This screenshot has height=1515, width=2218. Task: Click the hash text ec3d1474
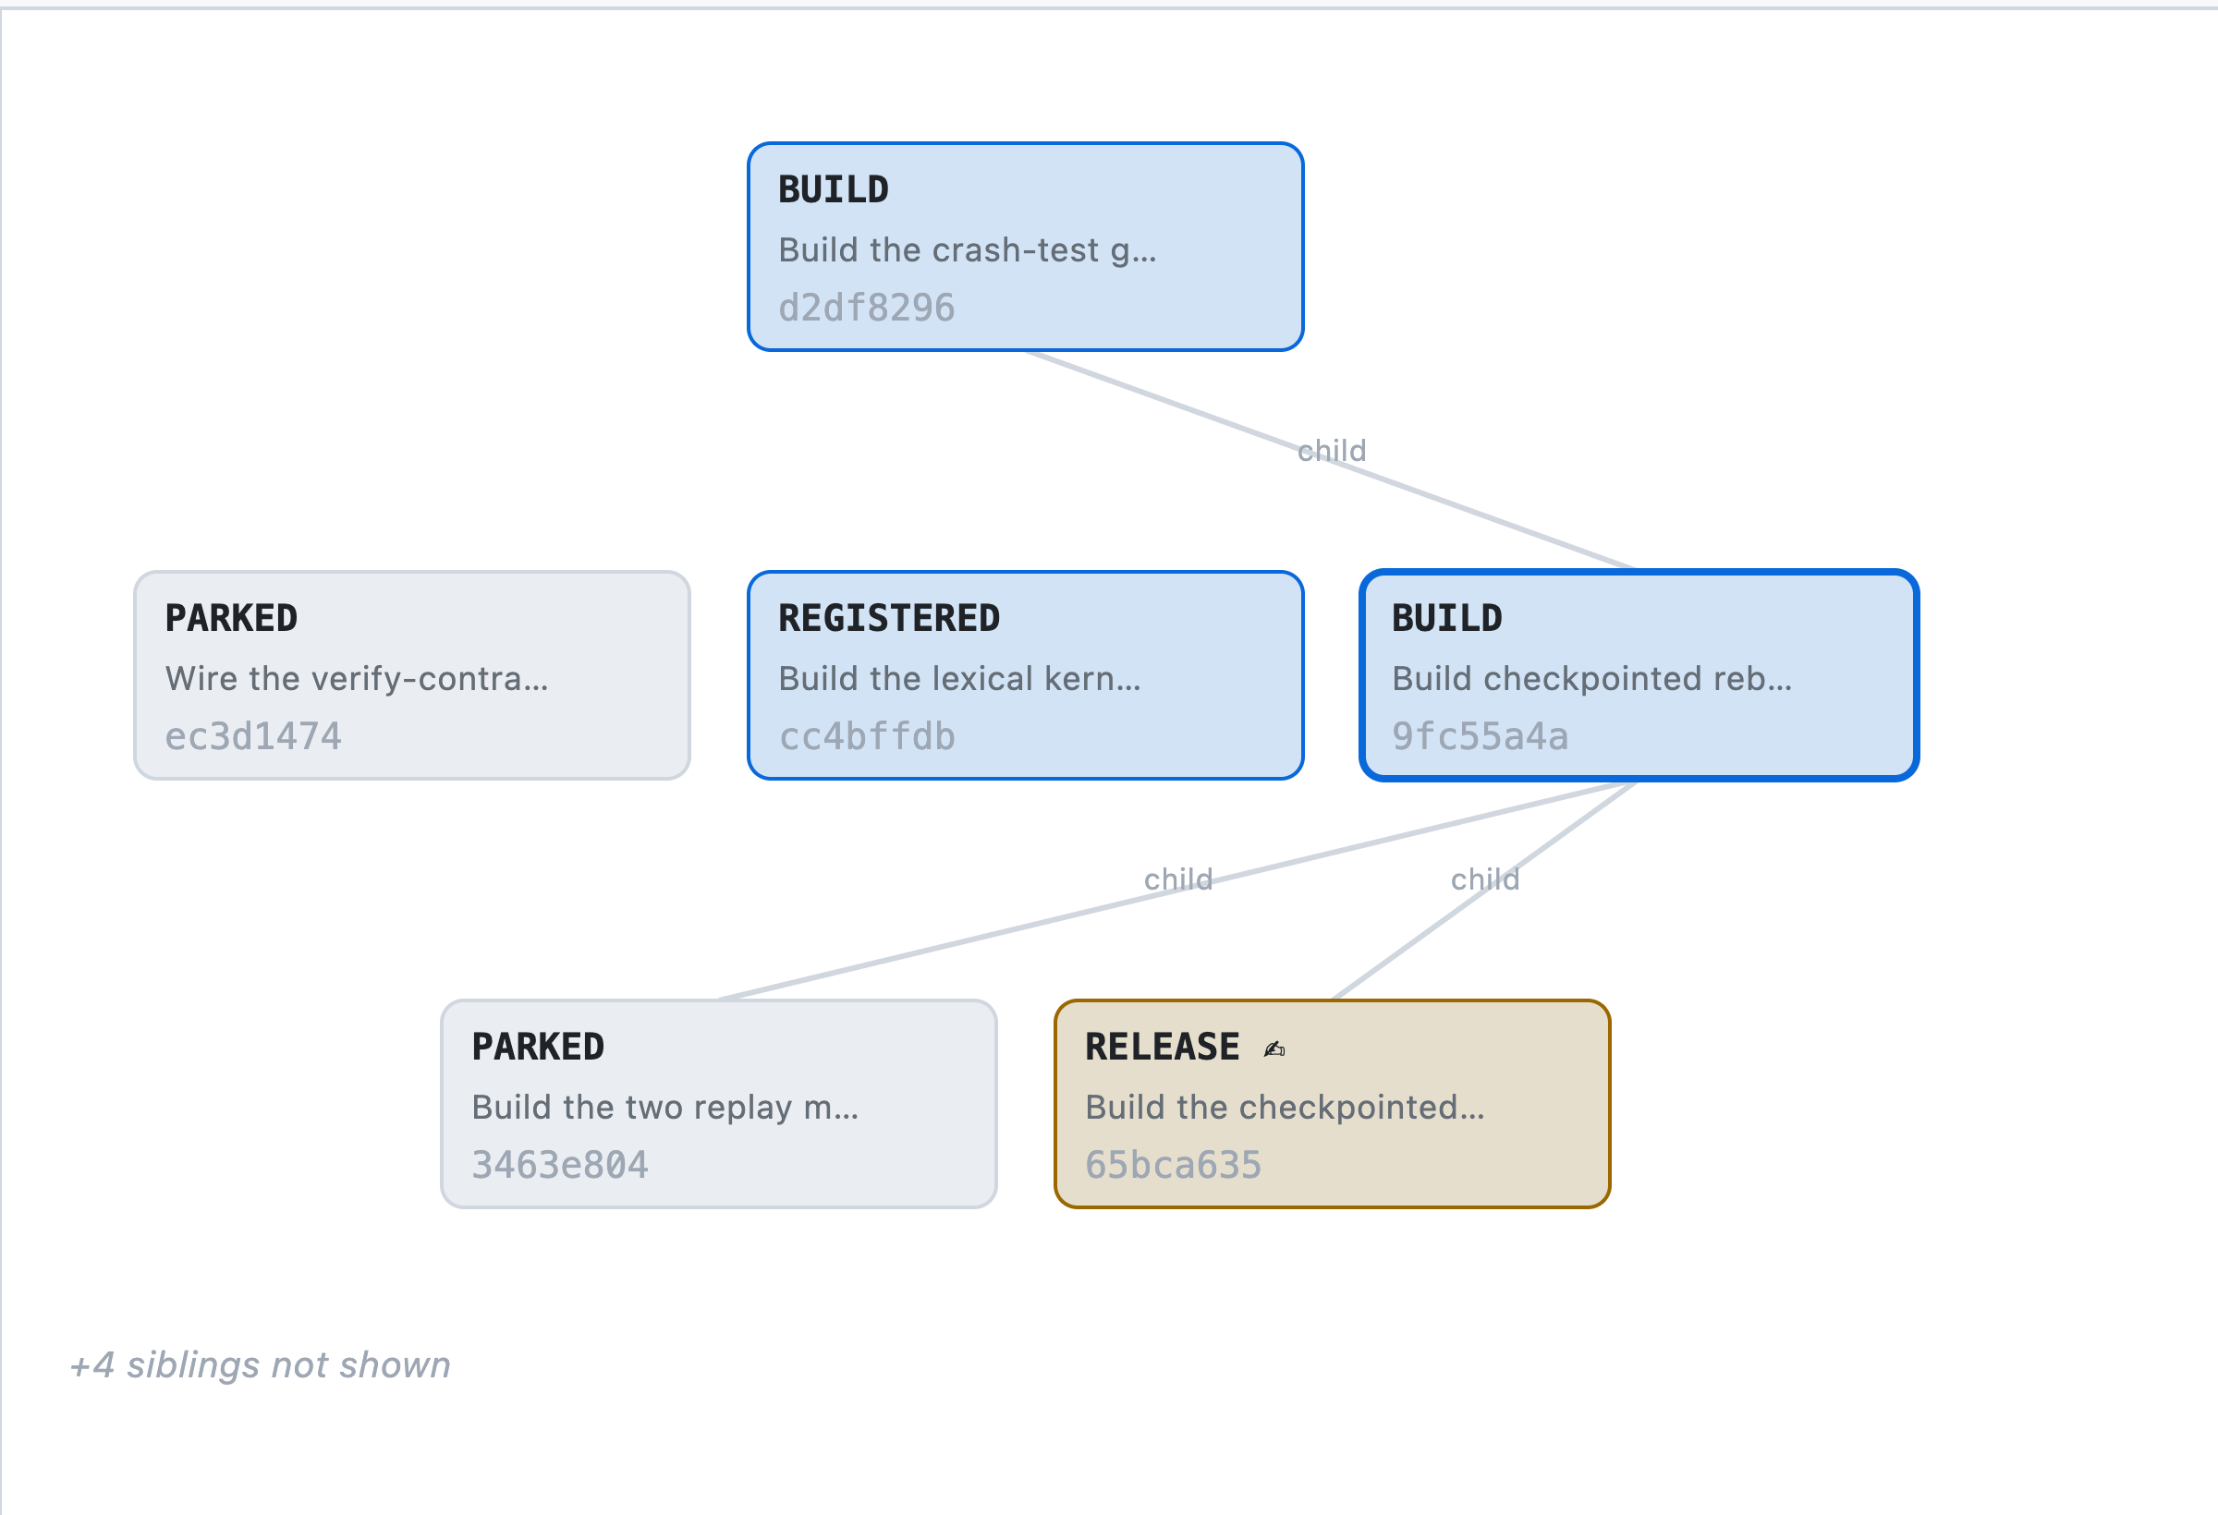[x=253, y=736]
